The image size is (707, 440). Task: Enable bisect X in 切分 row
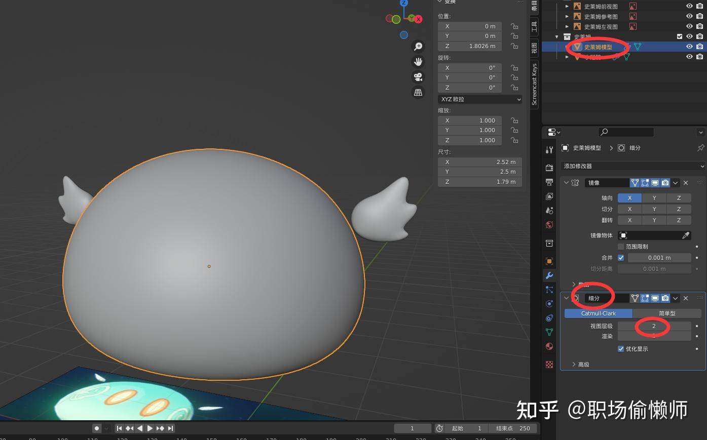(x=630, y=209)
